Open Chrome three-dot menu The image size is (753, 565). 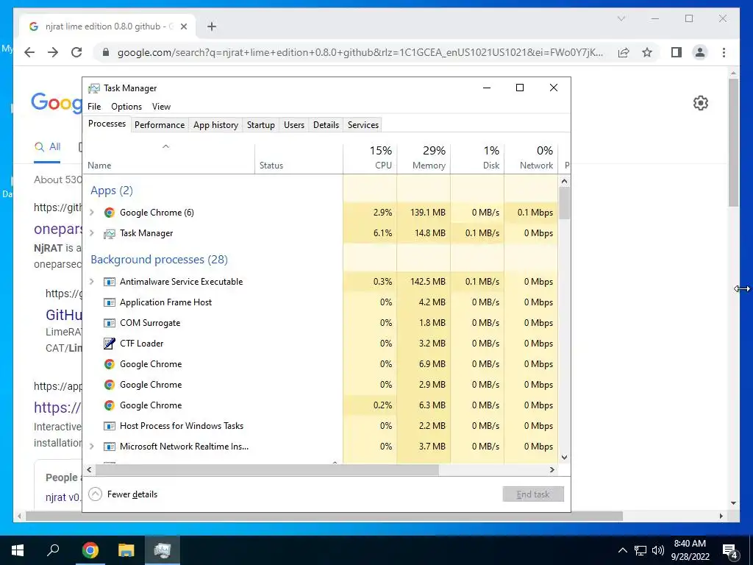[724, 52]
